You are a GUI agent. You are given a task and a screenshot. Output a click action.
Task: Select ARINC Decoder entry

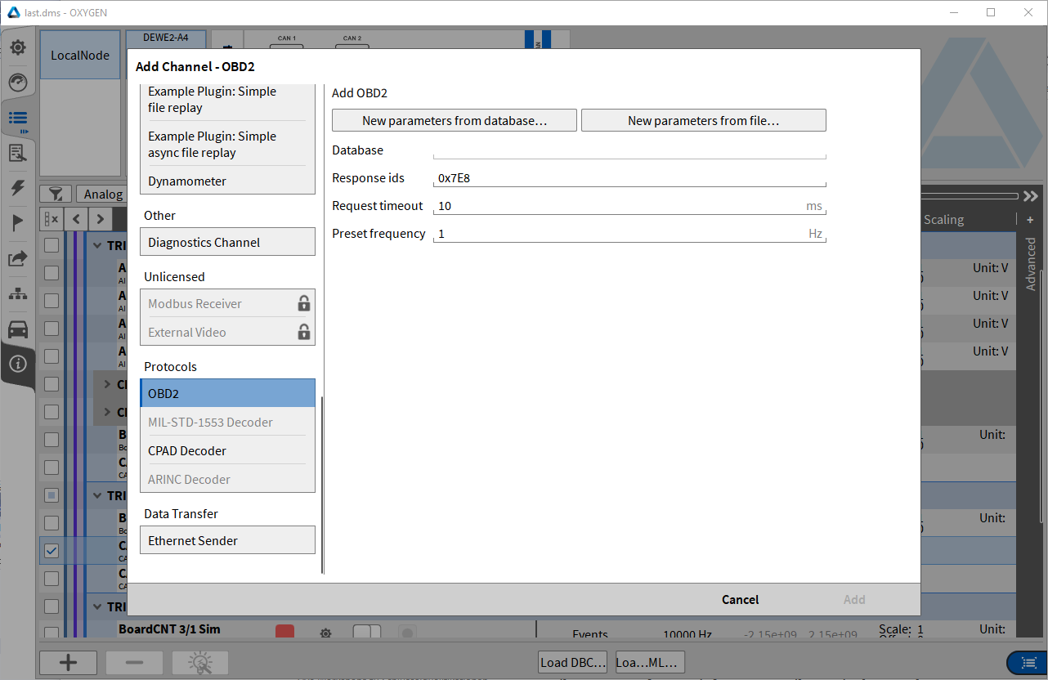[228, 479]
